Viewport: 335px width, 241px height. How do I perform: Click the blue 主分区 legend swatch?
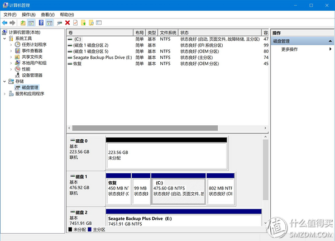click(x=89, y=230)
